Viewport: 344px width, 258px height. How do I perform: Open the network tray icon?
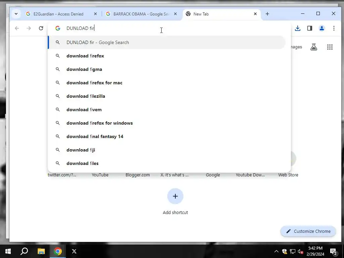pos(293,251)
